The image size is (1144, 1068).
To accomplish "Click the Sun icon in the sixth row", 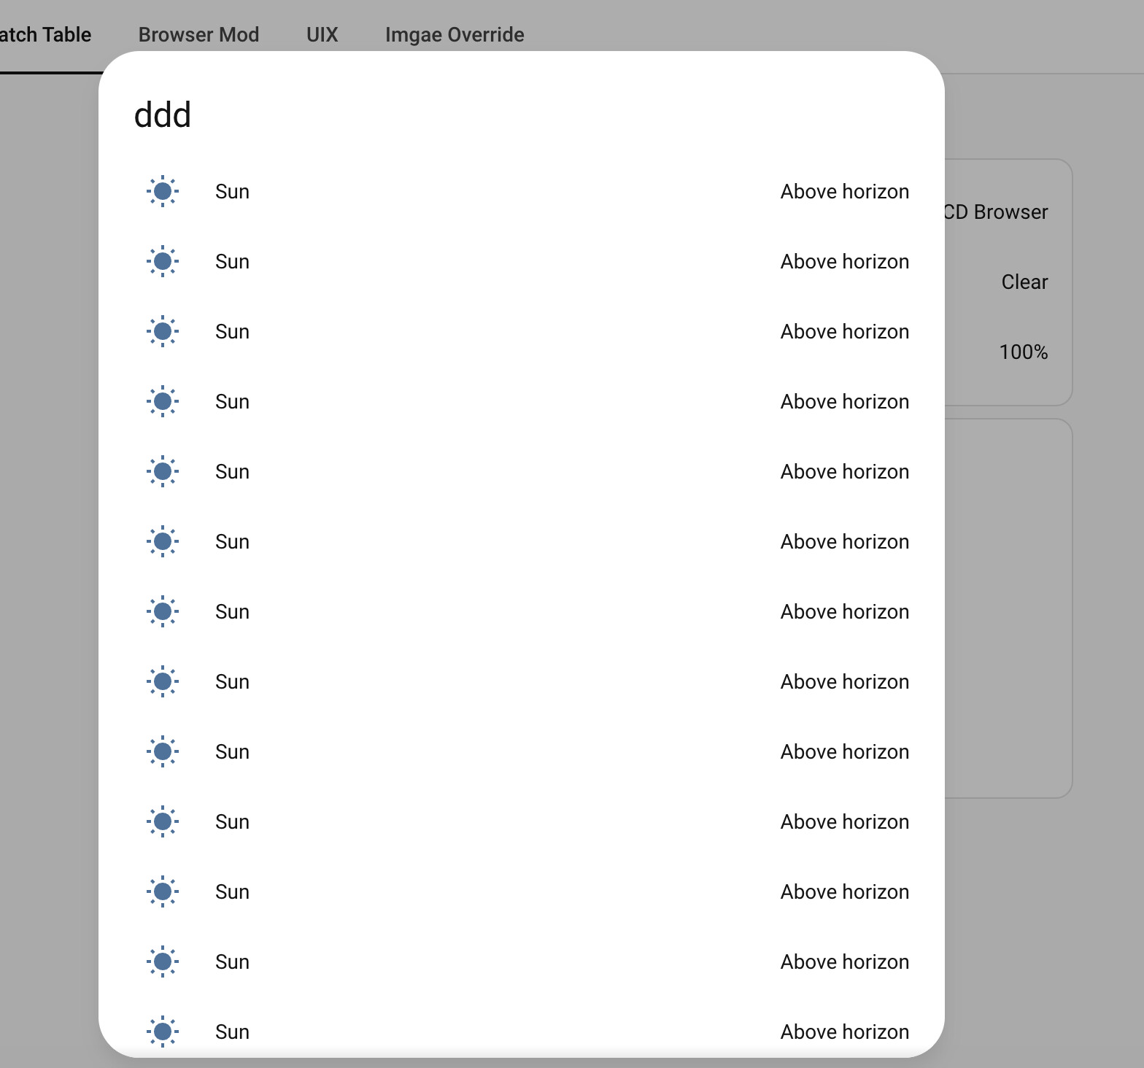I will (163, 542).
